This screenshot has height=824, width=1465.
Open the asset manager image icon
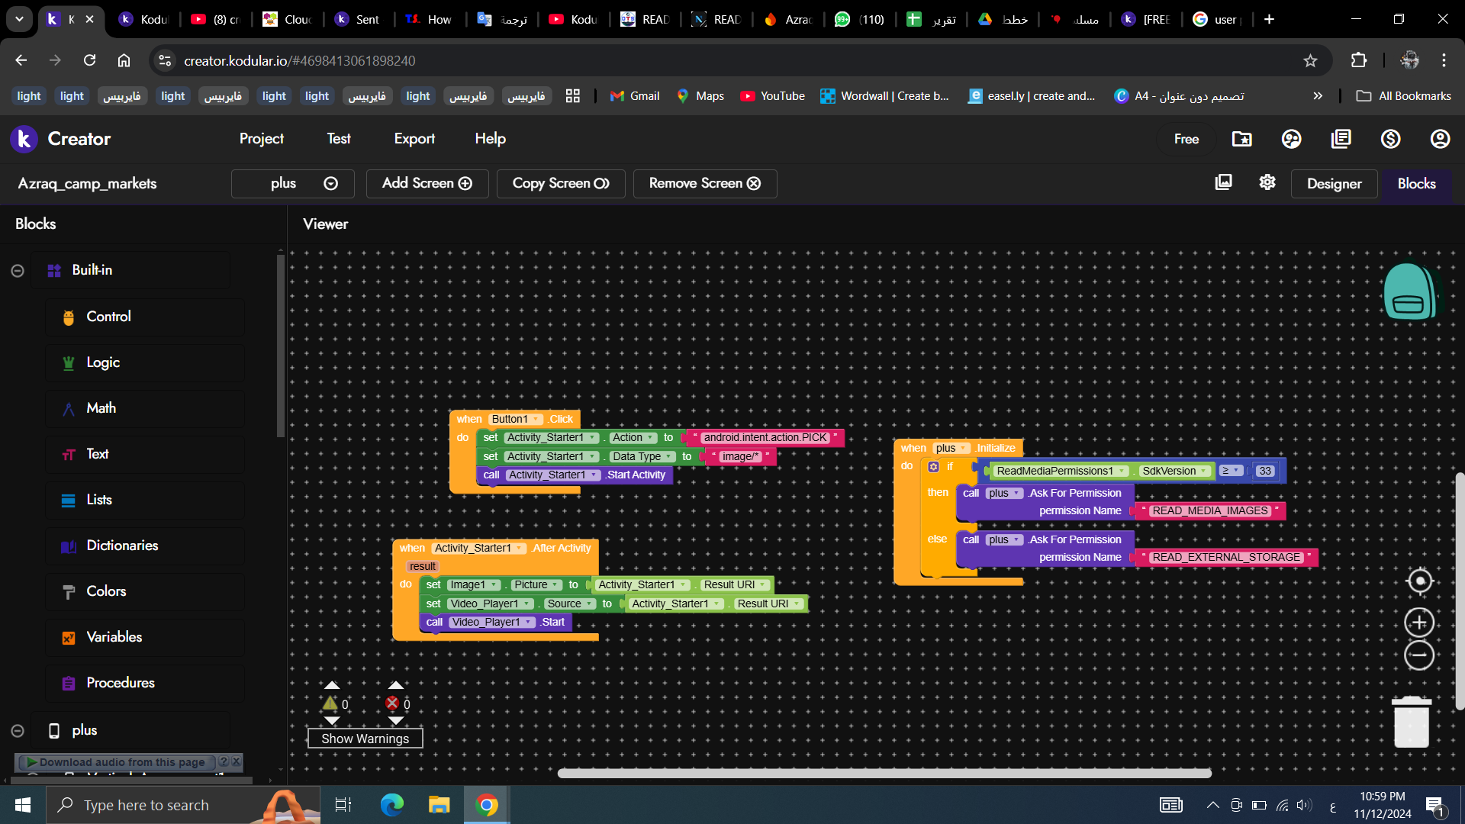[x=1223, y=182]
